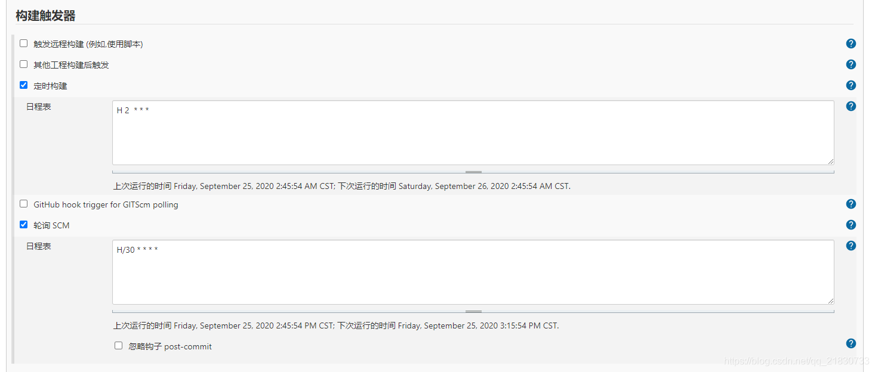
Task: Show help for 轮询 SCM 日程表 field
Action: [x=851, y=246]
